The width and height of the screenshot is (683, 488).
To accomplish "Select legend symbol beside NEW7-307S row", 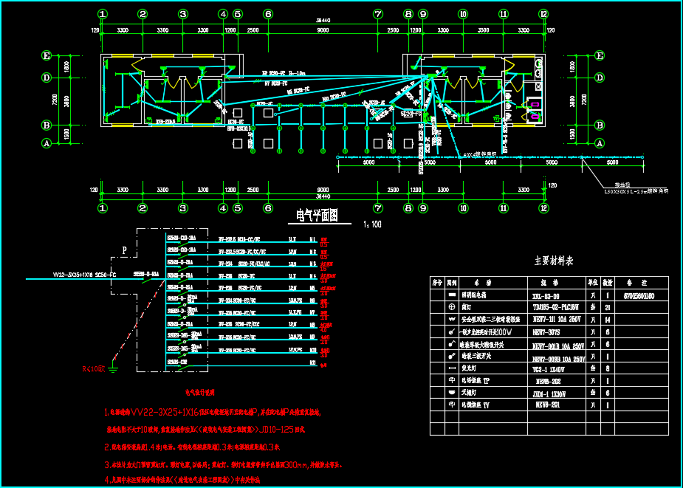I will point(452,331).
